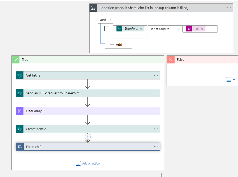Click Add an action in True branch
This screenshot has height=177, width=238.
click(90, 164)
